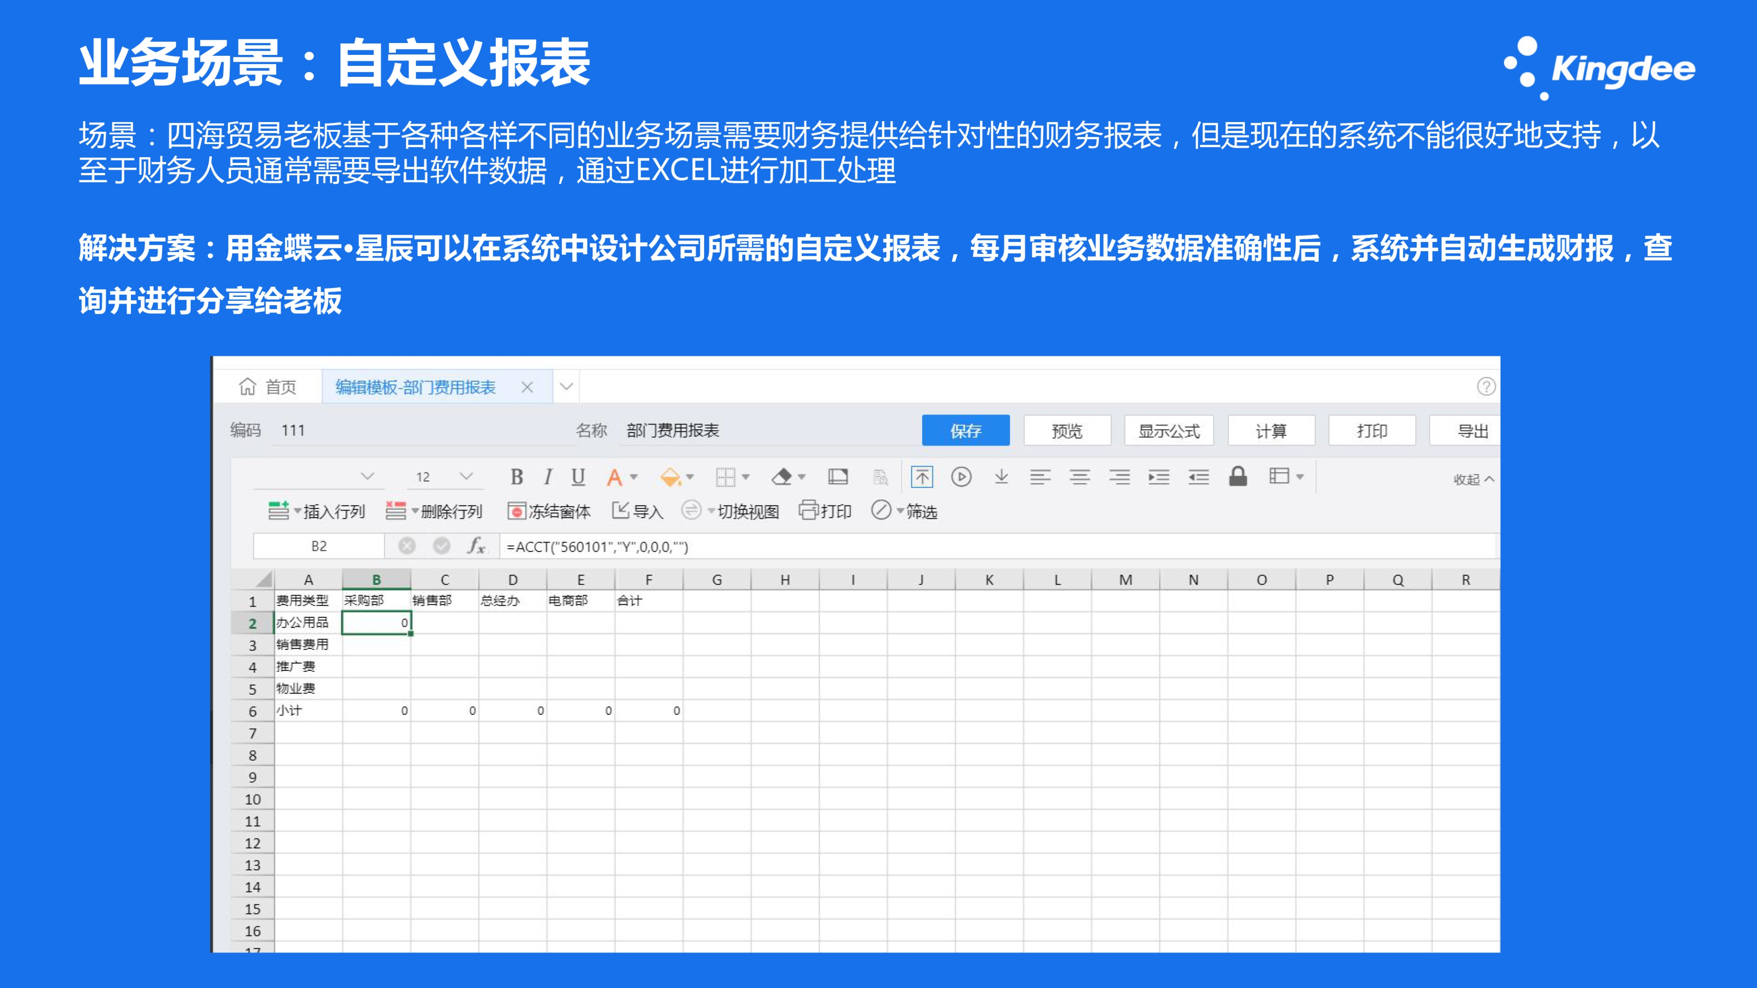Select the 编辑模板-部门费用报表 tab

(415, 387)
